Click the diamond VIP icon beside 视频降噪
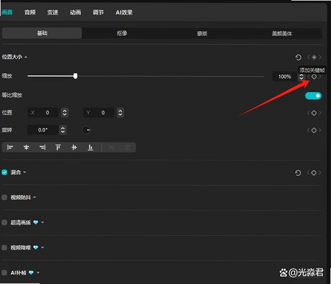The image size is (331, 284). click(x=36, y=247)
